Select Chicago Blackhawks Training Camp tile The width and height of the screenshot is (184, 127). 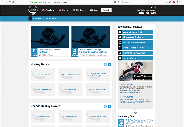(98, 75)
